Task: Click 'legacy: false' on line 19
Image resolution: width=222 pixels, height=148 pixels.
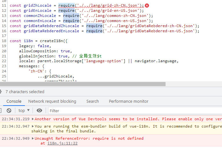Action: (x=34, y=46)
